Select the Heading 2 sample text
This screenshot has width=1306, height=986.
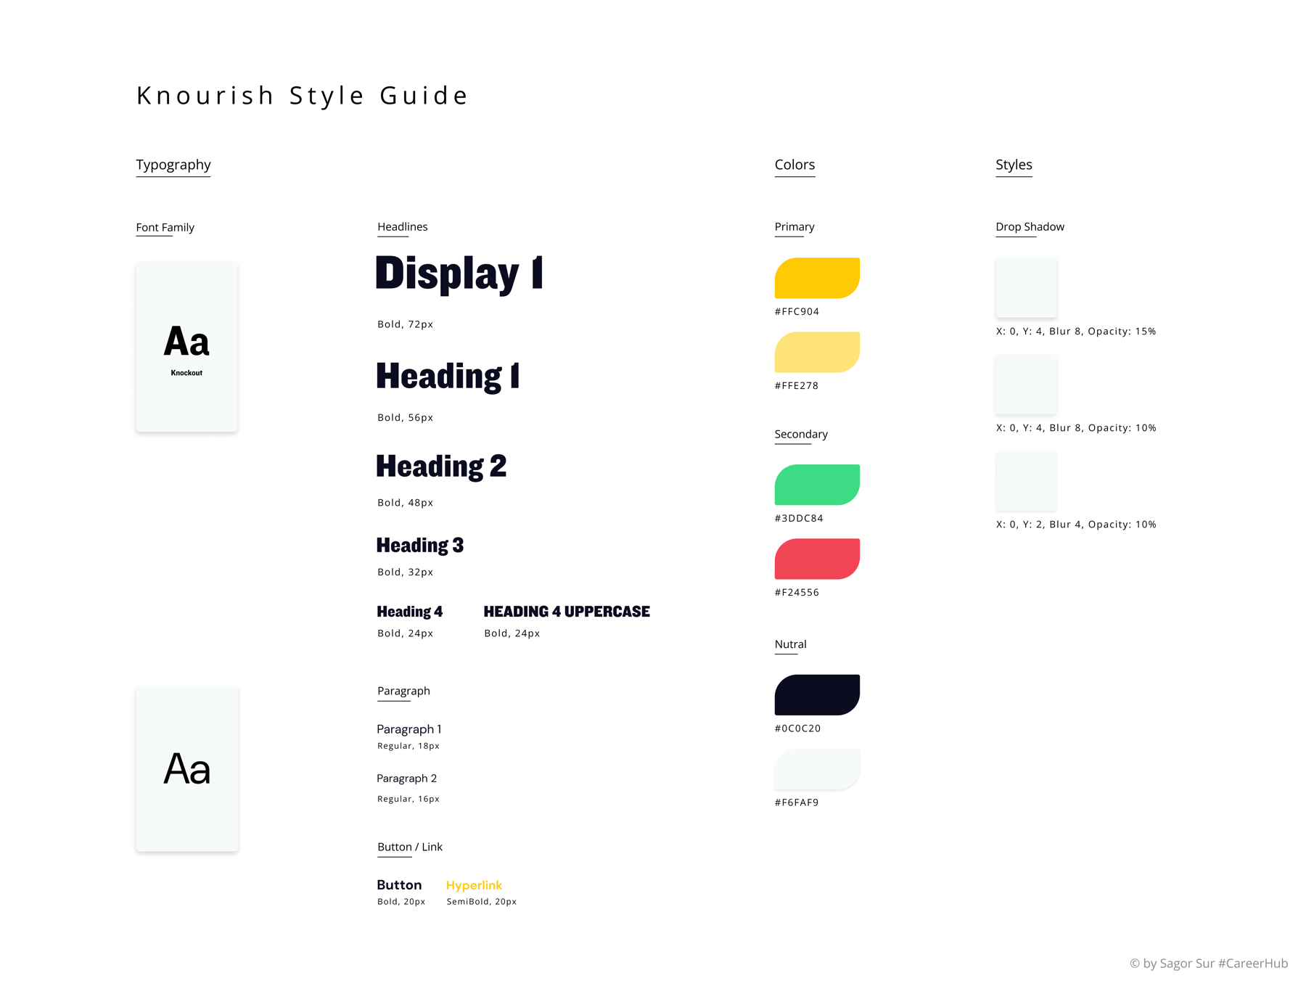441,467
